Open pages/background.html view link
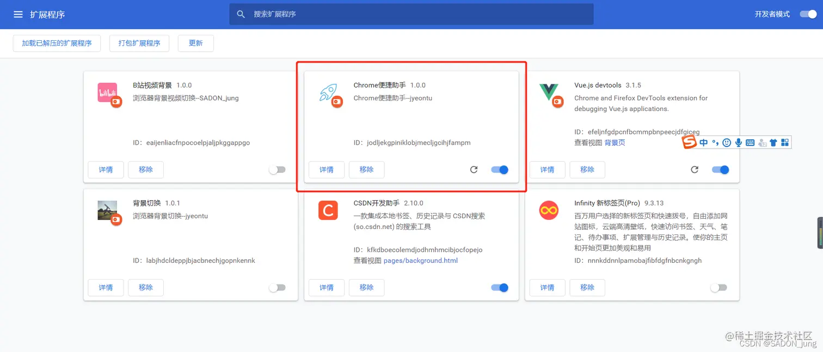The height and width of the screenshot is (352, 823). [421, 261]
